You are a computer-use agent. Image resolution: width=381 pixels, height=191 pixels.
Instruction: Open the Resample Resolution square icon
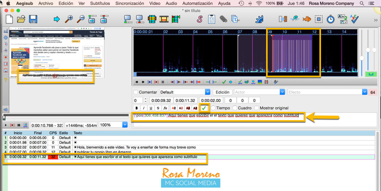[x=319, y=19]
